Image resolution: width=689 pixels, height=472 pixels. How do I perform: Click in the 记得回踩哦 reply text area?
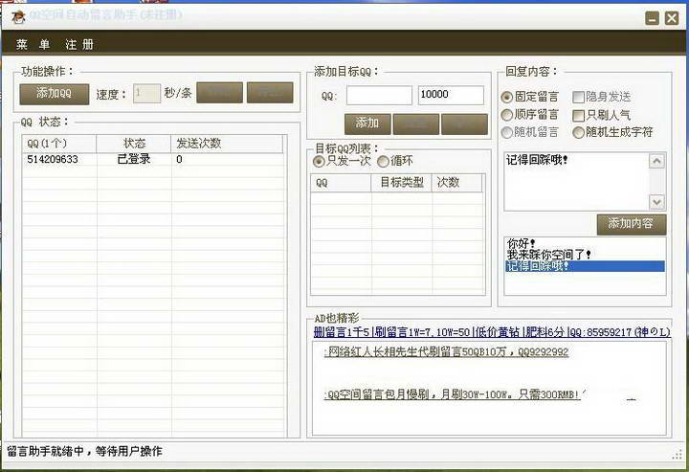point(576,182)
